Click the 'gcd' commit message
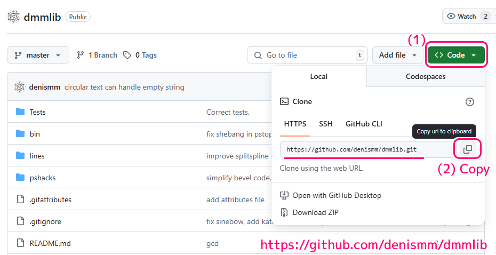The width and height of the screenshot is (496, 255). pyautogui.click(x=213, y=243)
